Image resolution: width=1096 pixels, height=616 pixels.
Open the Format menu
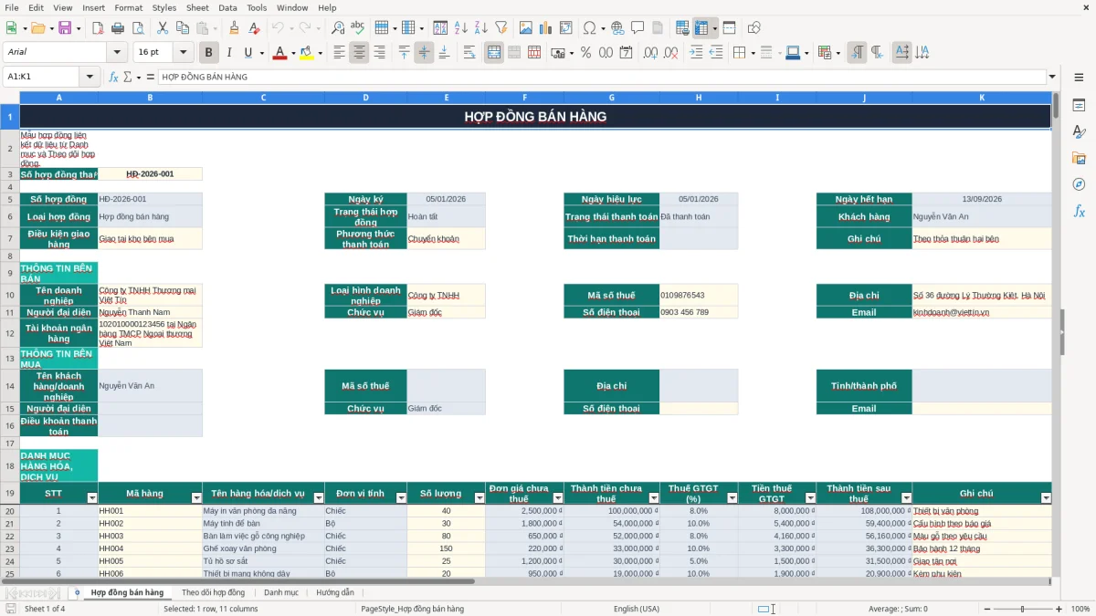coord(128,7)
